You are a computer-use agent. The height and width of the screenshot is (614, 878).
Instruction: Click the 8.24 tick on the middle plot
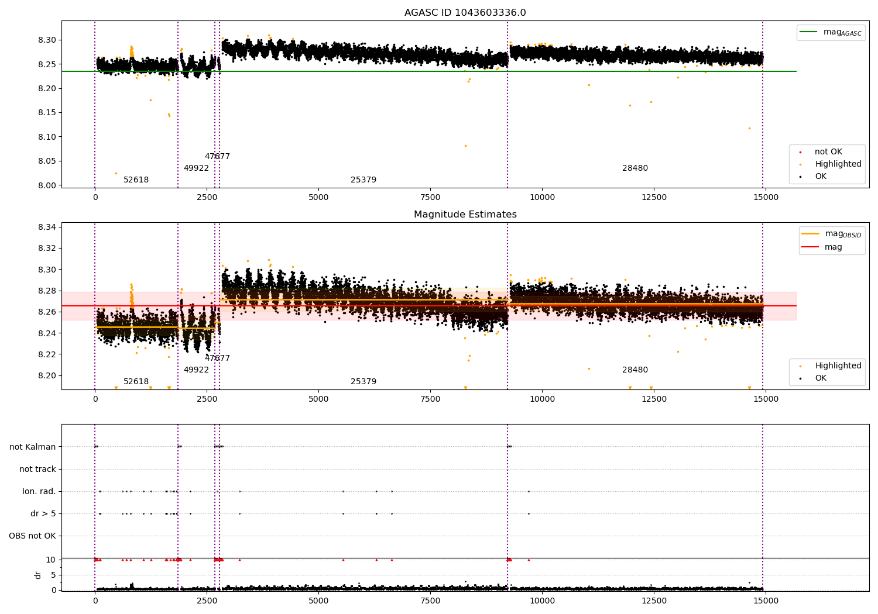click(x=47, y=333)
